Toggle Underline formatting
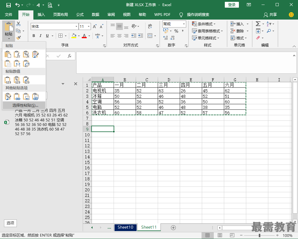This screenshot has height=239, width=298. 47,36
